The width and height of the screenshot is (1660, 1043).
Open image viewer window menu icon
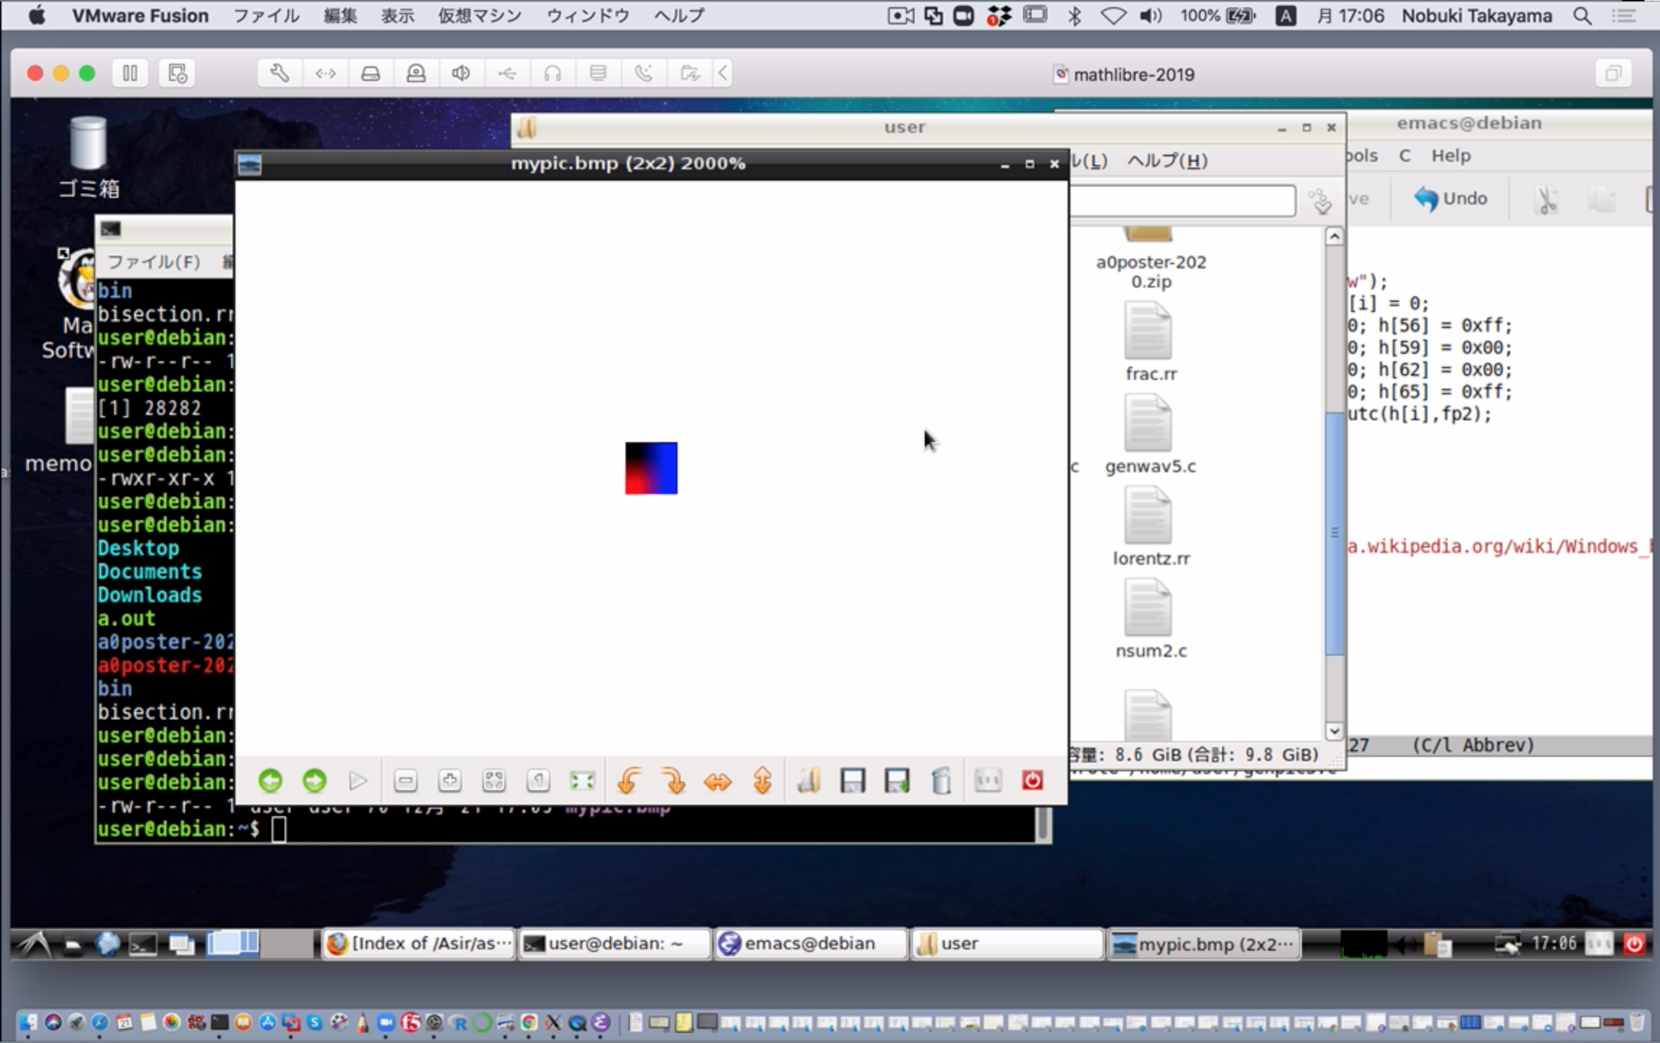250,164
